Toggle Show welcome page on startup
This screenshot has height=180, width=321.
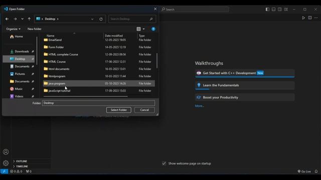pyautogui.click(x=164, y=163)
